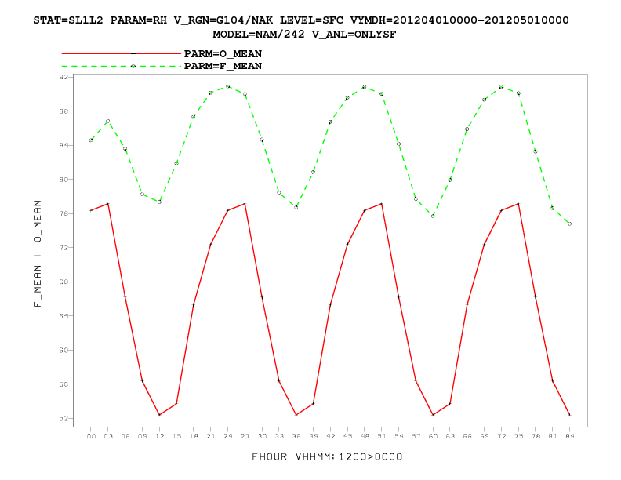The width and height of the screenshot is (621, 480).
Task: Click the y-axis tick label '72'
Action: (64, 248)
